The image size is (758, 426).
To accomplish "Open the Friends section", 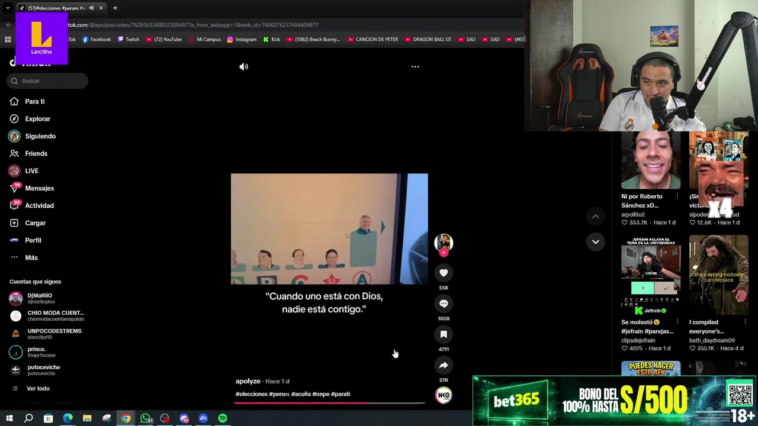I will pyautogui.click(x=36, y=153).
